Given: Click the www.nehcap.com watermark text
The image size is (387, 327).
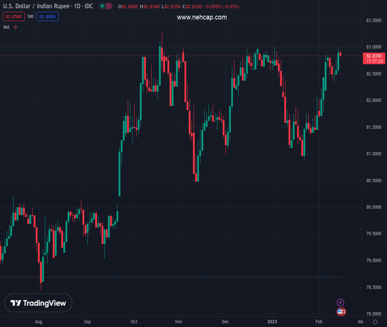Looking at the screenshot, I should tap(202, 17).
